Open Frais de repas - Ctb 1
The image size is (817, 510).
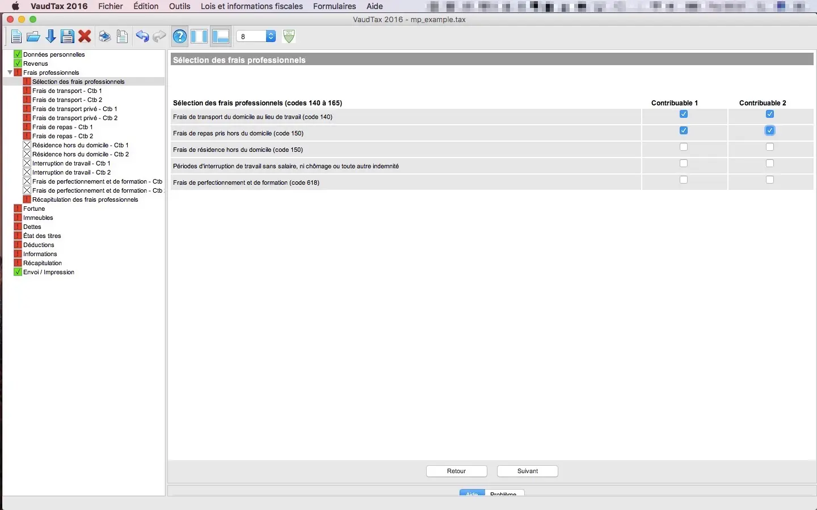click(x=62, y=127)
